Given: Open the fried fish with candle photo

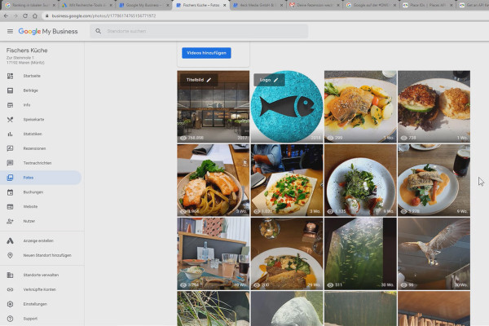Looking at the screenshot, I should (x=287, y=253).
